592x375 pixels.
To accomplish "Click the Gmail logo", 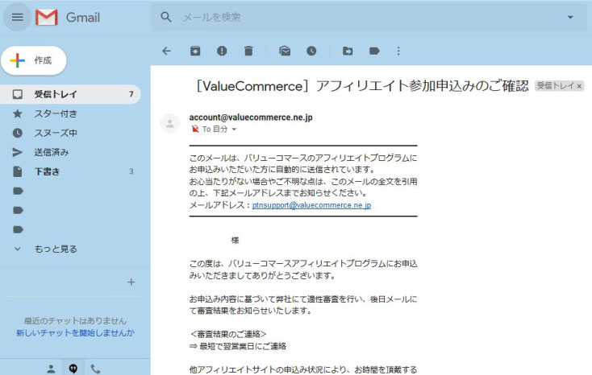I will 68,18.
